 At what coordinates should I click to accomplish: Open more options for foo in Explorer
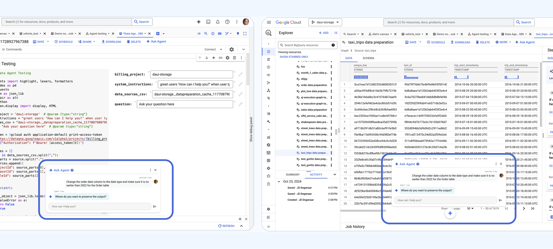331,67
